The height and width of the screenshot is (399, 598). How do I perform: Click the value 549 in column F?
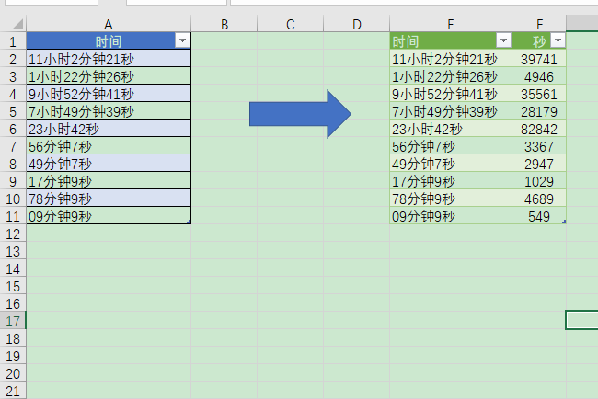[x=539, y=216]
